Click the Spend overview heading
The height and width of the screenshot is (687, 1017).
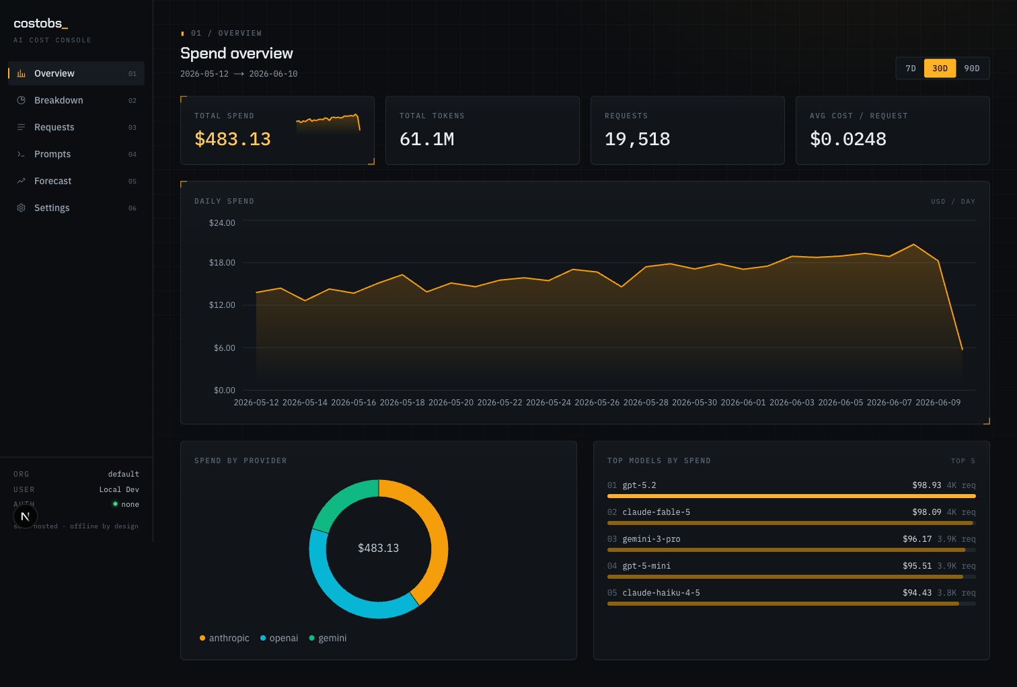[237, 53]
